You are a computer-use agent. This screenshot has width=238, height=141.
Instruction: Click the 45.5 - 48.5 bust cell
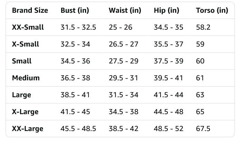point(78,129)
